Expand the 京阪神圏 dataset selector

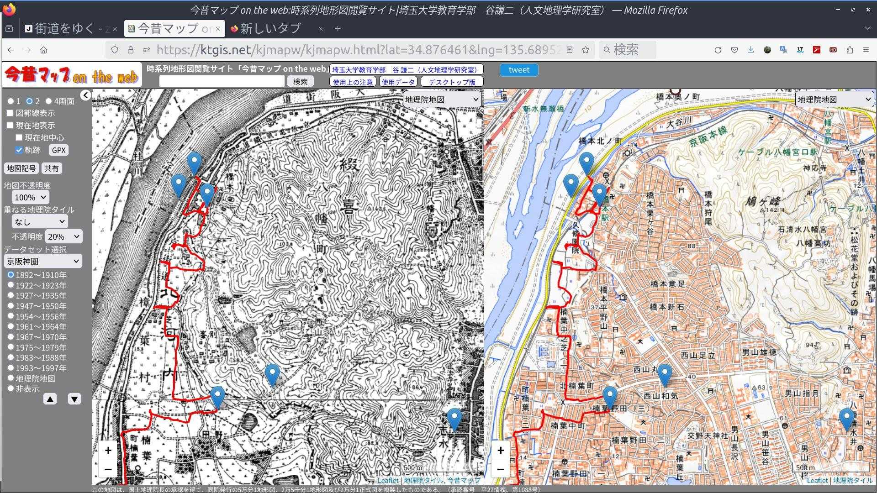(x=42, y=261)
